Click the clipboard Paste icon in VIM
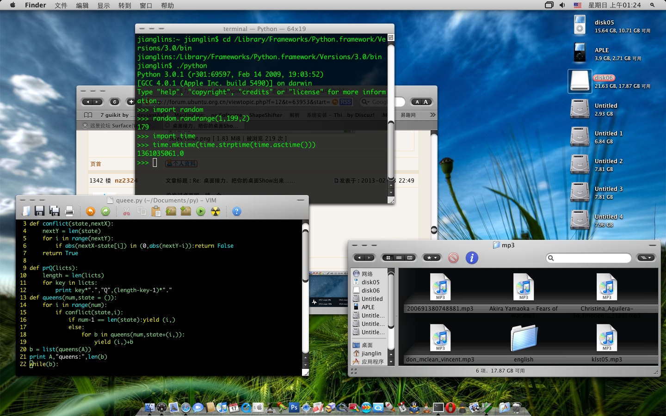 [x=156, y=211]
